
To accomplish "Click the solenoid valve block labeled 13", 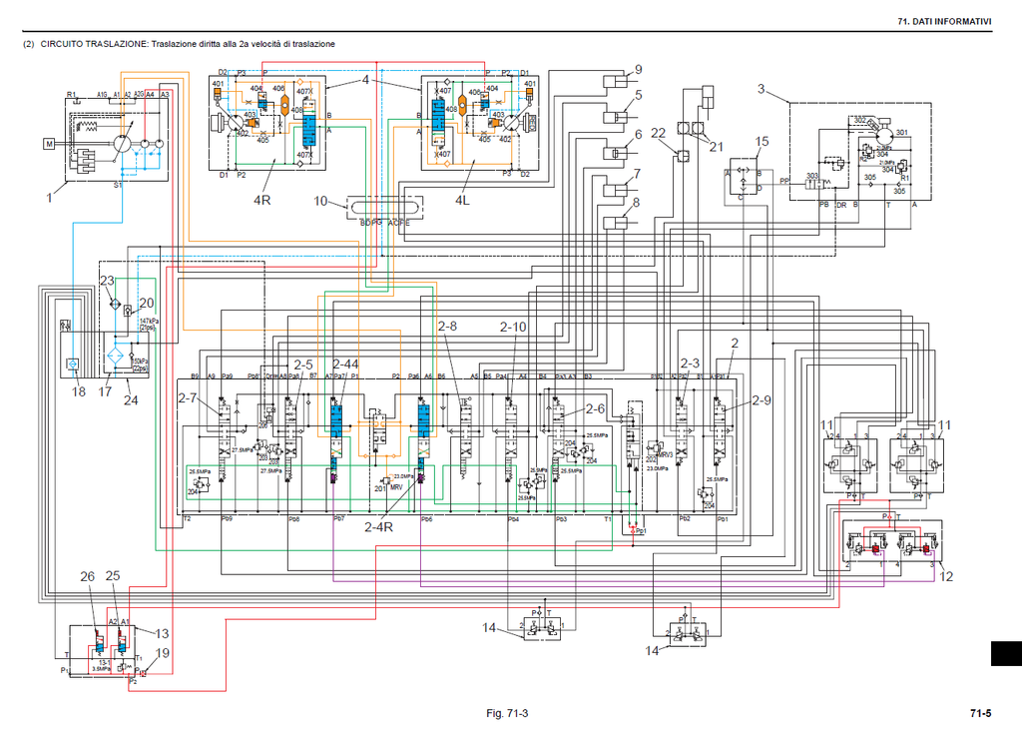I will pos(103,651).
